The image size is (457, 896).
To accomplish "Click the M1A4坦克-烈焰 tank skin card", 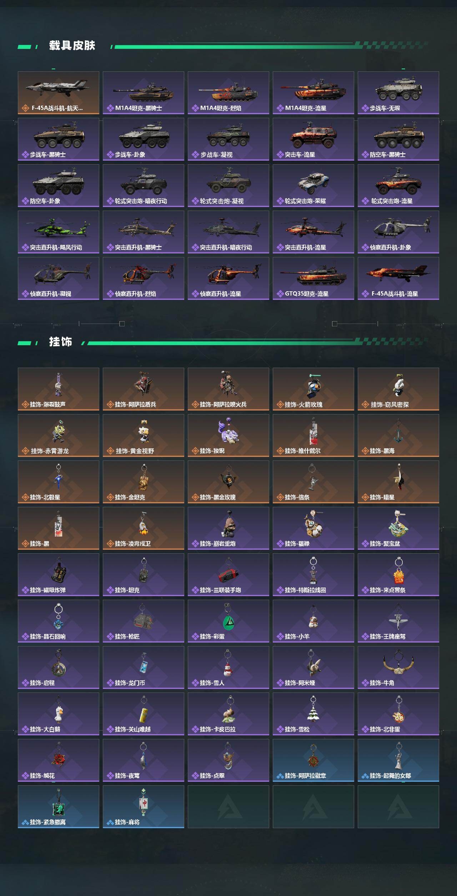I will click(228, 93).
